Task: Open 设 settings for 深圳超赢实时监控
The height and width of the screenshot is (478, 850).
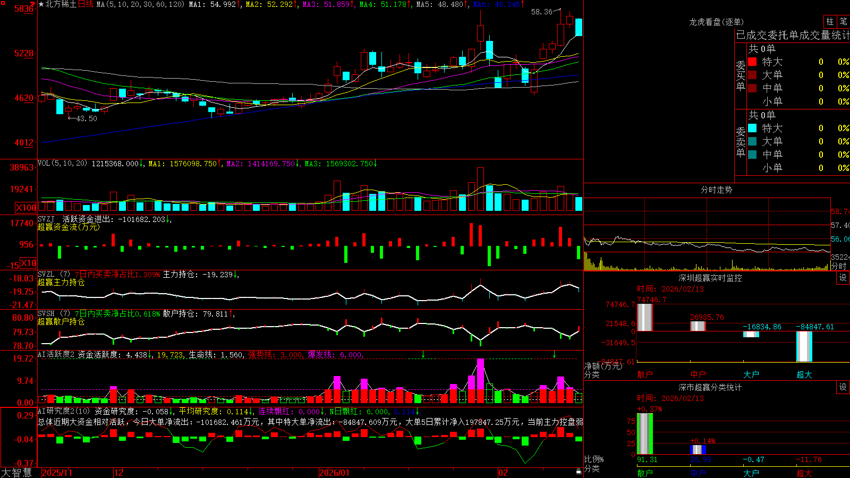Action: point(843,278)
